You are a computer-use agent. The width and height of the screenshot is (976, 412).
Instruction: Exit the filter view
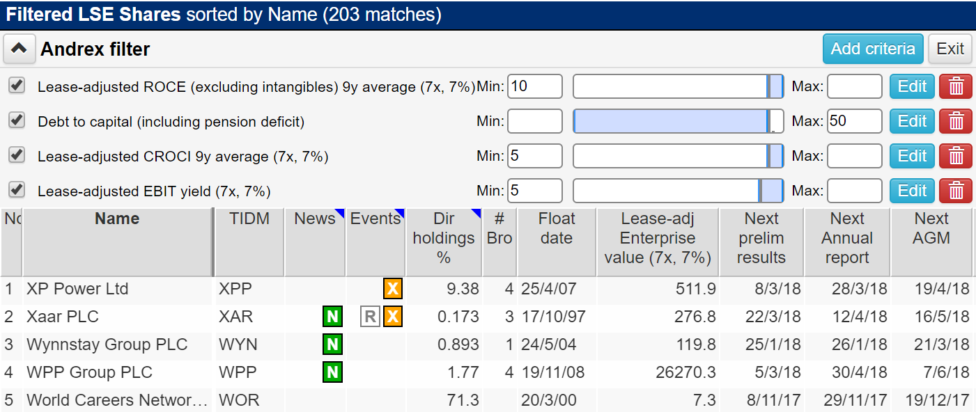[x=950, y=49]
